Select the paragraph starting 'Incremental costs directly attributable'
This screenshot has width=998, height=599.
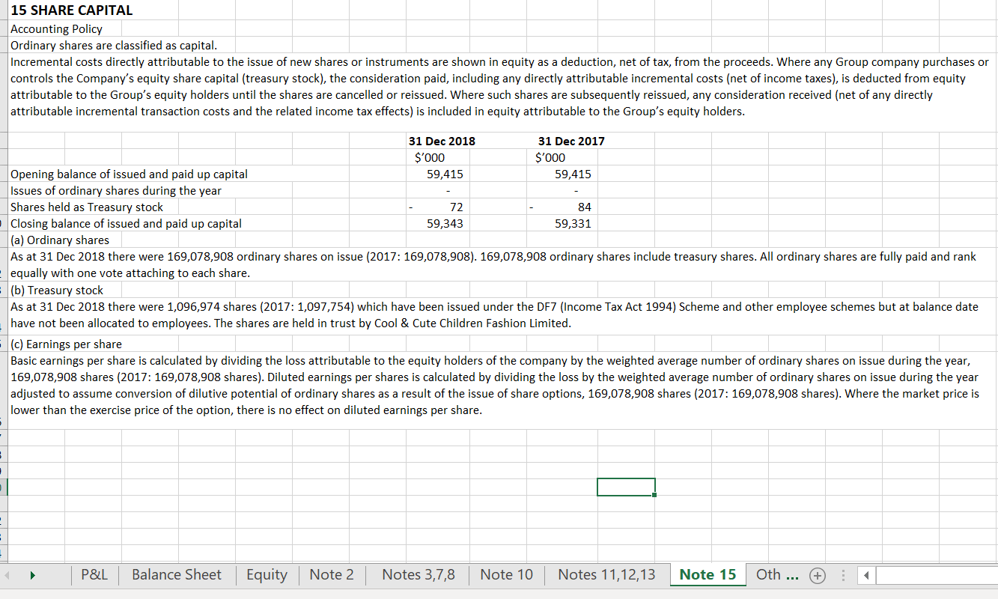(x=499, y=86)
